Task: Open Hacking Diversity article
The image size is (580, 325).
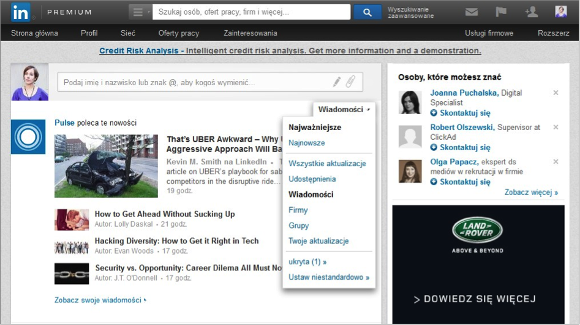Action: (176, 241)
